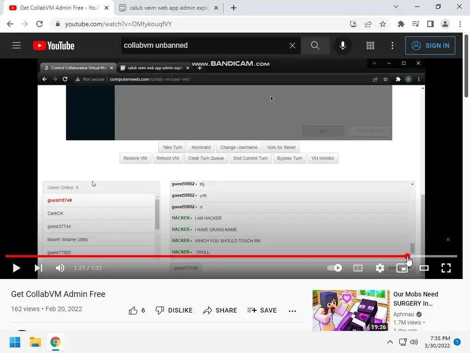The image size is (470, 353).
Task: Switch to theater mode
Action: (x=424, y=268)
